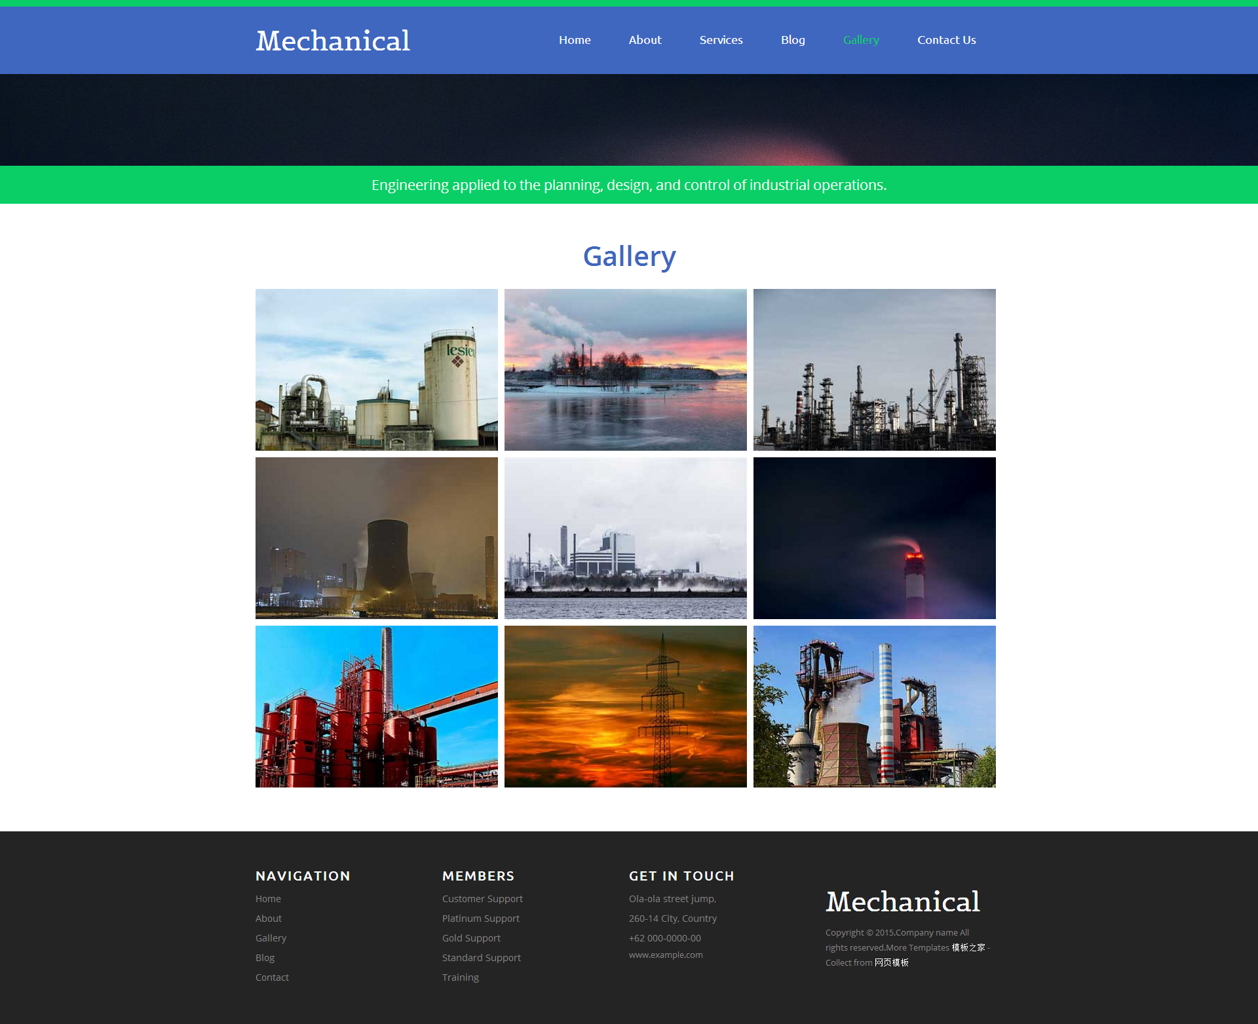The image size is (1258, 1024).
Task: Open the Platinum Support footer link
Action: (x=481, y=919)
